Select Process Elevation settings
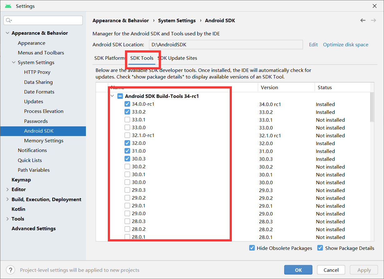384x279 pixels. (x=43, y=111)
